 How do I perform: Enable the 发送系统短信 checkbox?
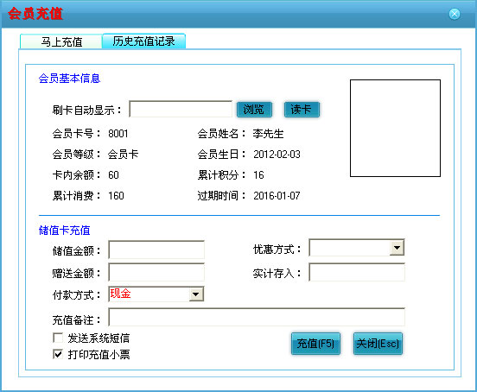pos(58,338)
